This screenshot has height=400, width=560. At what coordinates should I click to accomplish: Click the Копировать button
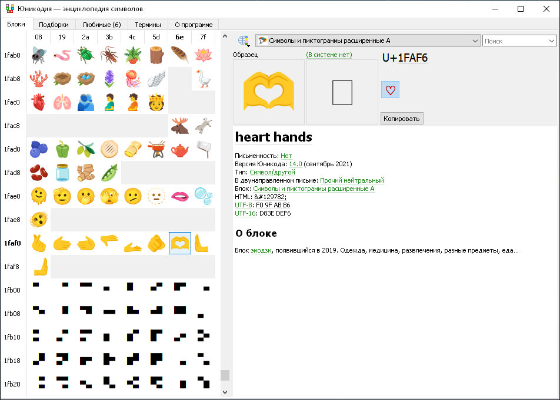(x=402, y=119)
